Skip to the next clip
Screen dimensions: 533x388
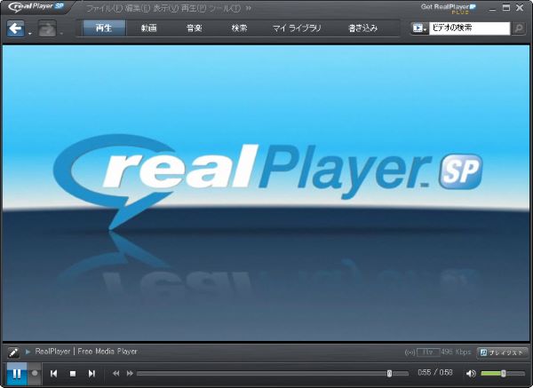pos(91,374)
